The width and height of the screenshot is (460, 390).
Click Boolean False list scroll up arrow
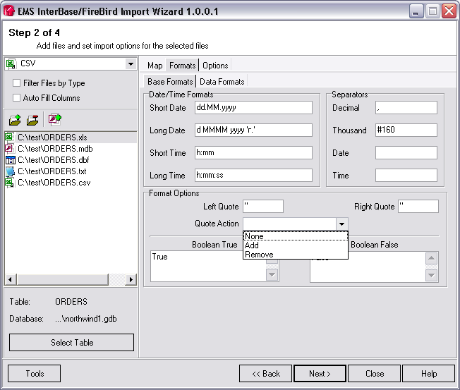pyautogui.click(x=431, y=258)
